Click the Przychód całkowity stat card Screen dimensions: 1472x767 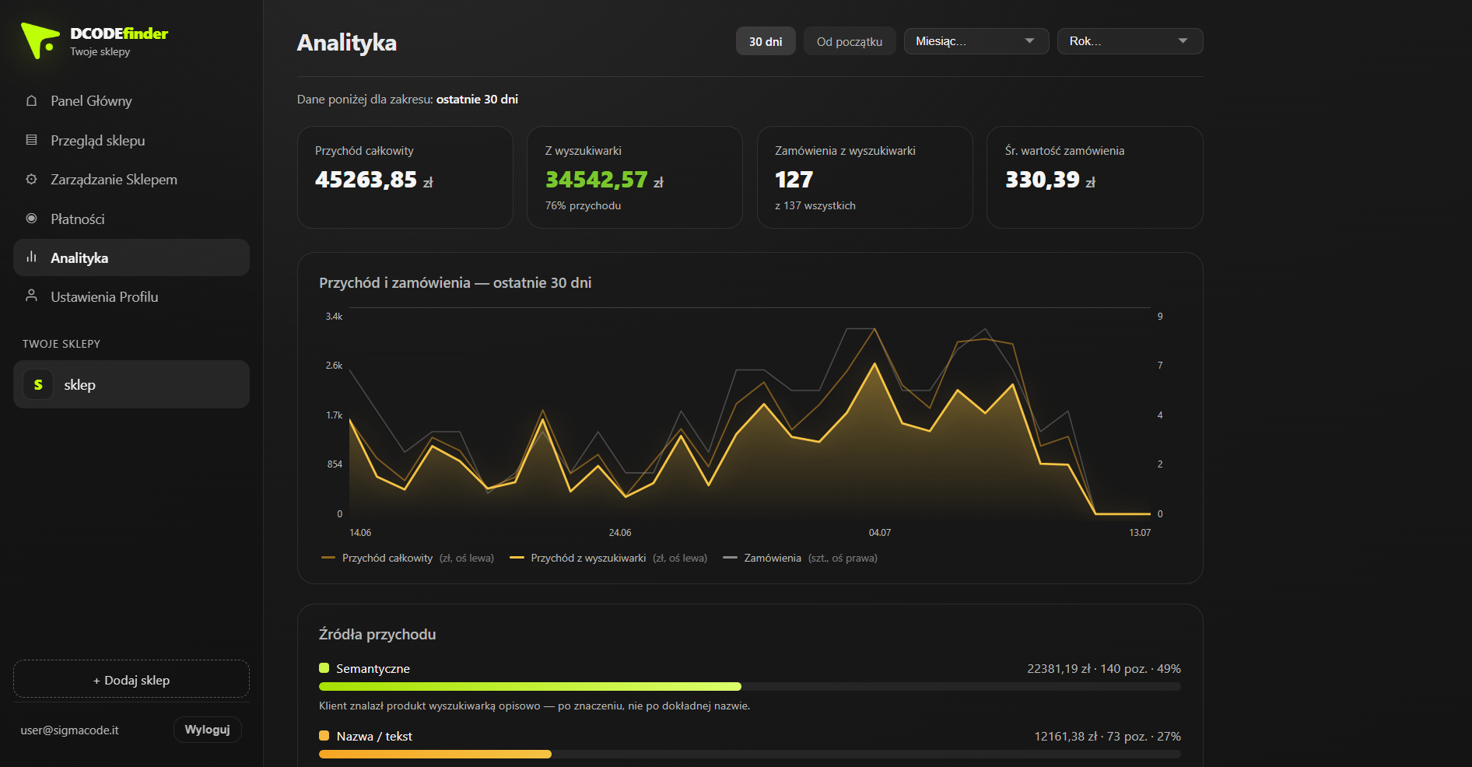click(x=405, y=177)
